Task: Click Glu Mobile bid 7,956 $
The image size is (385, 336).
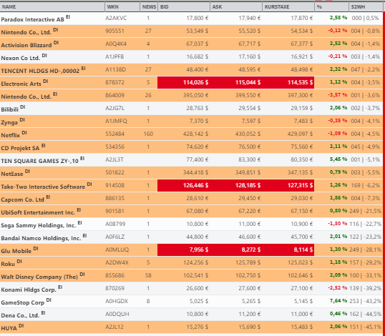Action: (x=199, y=249)
